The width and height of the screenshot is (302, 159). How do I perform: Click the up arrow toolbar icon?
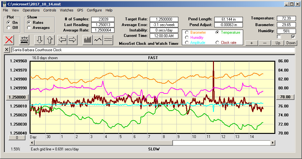(50, 40)
